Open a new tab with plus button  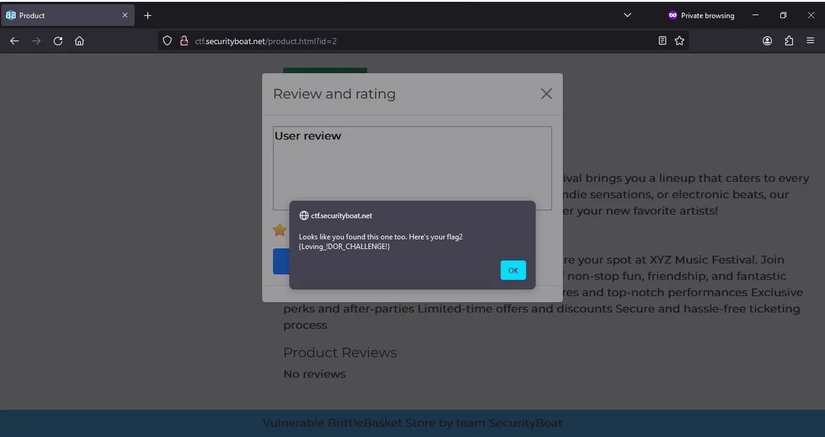pos(148,15)
